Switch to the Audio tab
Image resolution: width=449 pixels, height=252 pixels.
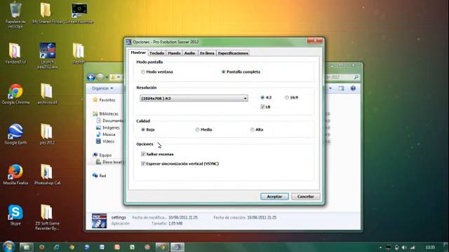(189, 53)
